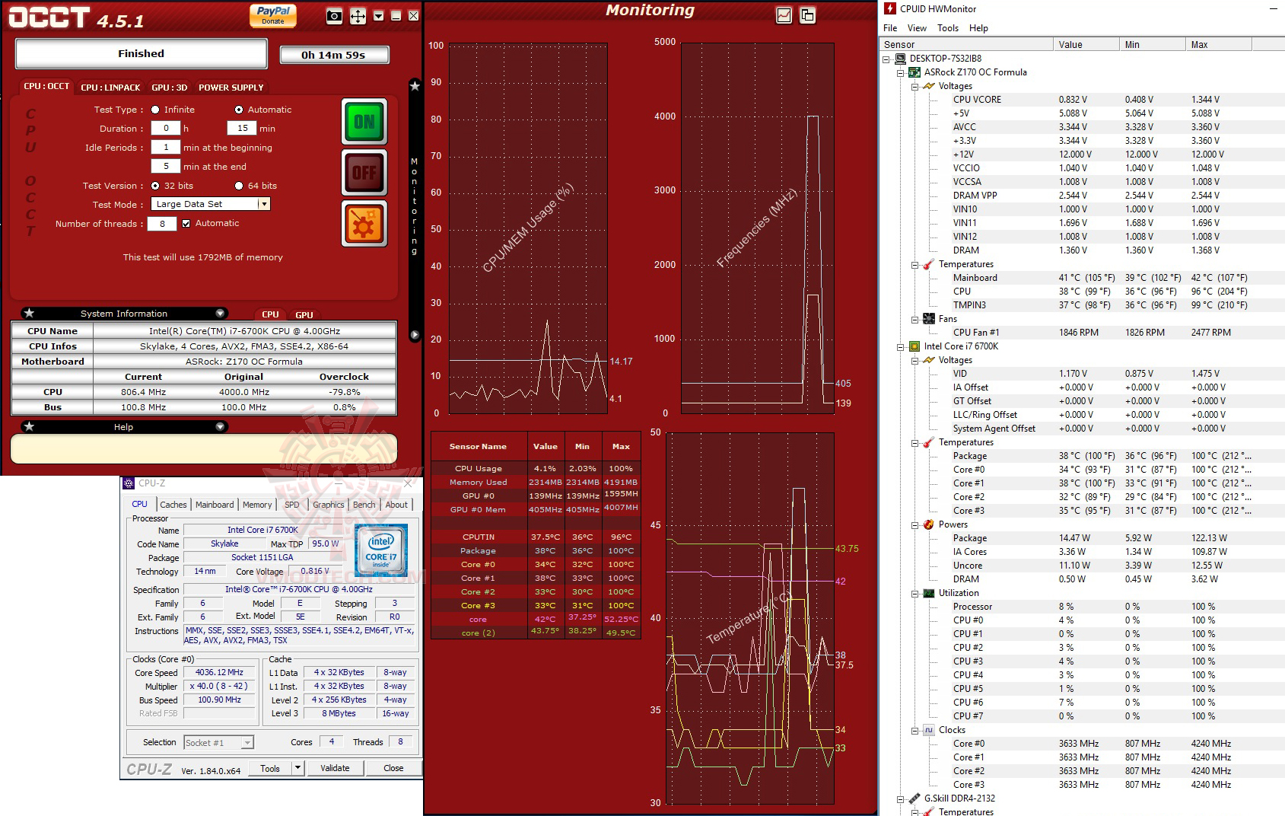Click the CPU-Z Validate button
Screen dimensions: 1285x816
(x=335, y=769)
